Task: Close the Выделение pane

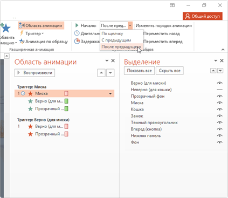Action: 222,60
